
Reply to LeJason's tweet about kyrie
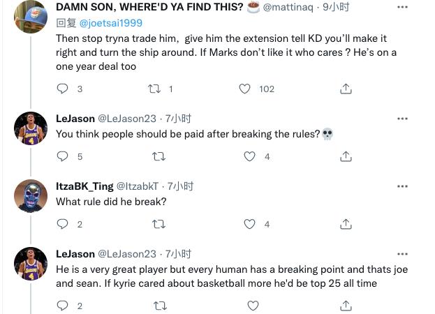62,306
